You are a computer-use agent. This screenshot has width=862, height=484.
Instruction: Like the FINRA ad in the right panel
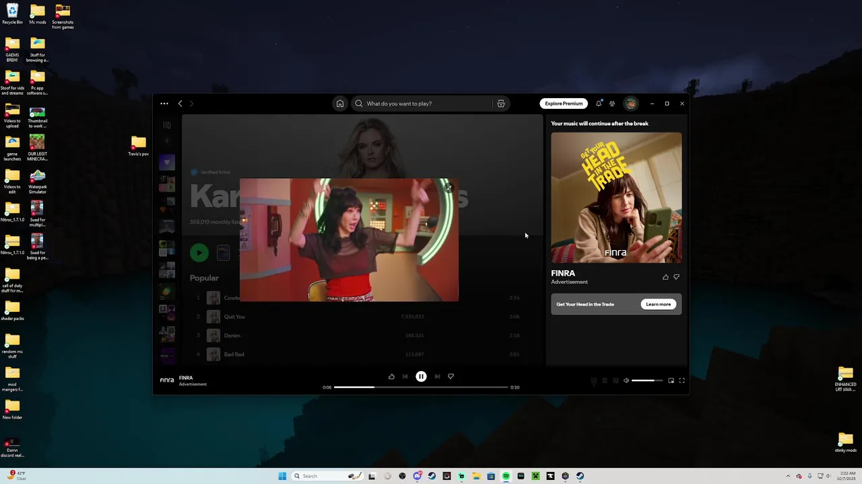tap(666, 277)
